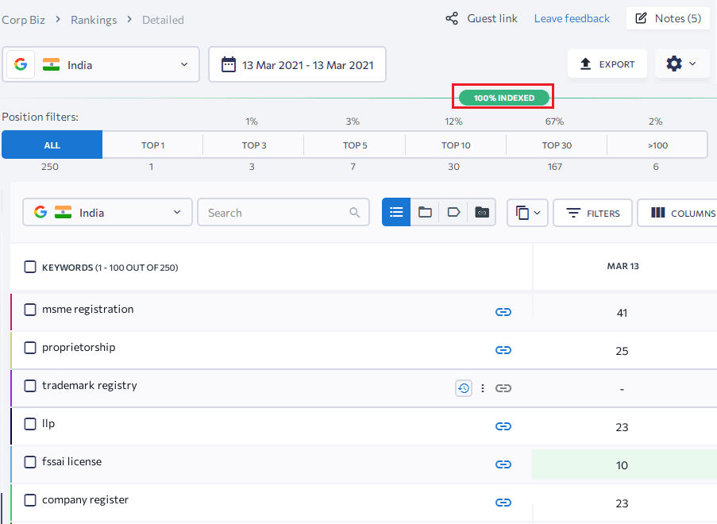This screenshot has width=717, height=524.
Task: Open the Notes pencil icon
Action: pos(641,18)
